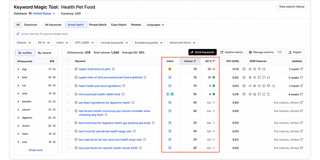Click the Send keywords button

202,52
